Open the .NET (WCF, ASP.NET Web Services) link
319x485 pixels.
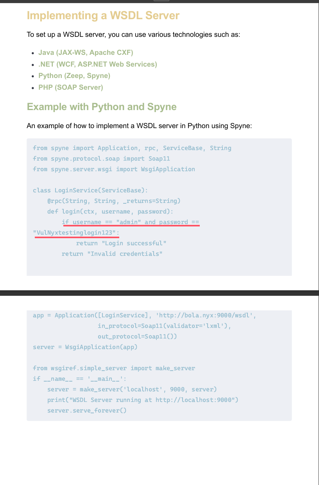pyautogui.click(x=97, y=64)
